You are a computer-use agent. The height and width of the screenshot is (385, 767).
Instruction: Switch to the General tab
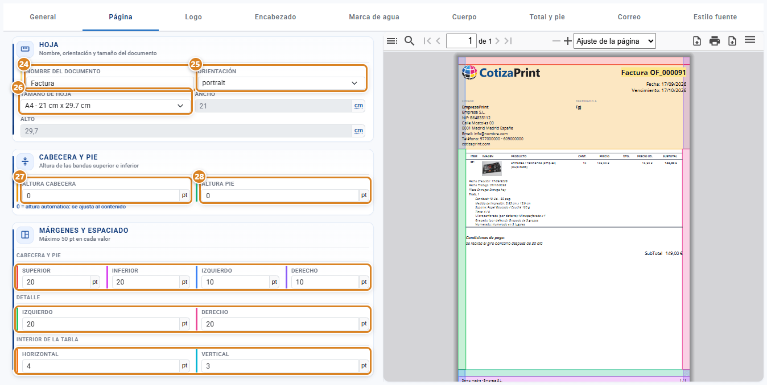pos(43,17)
